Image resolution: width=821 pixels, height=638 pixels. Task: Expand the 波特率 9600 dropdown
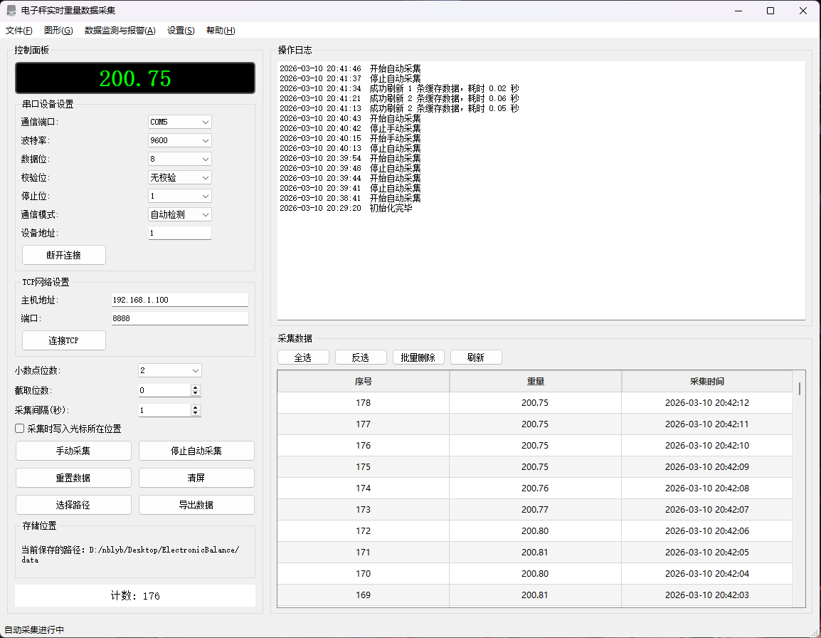(180, 140)
